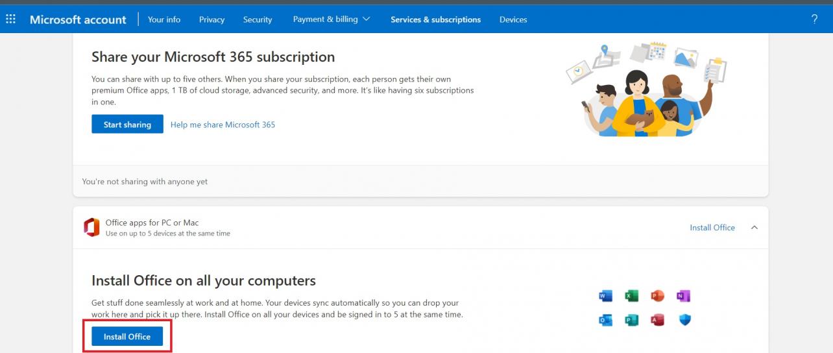Open the help question mark icon
The width and height of the screenshot is (833, 353).
[814, 19]
